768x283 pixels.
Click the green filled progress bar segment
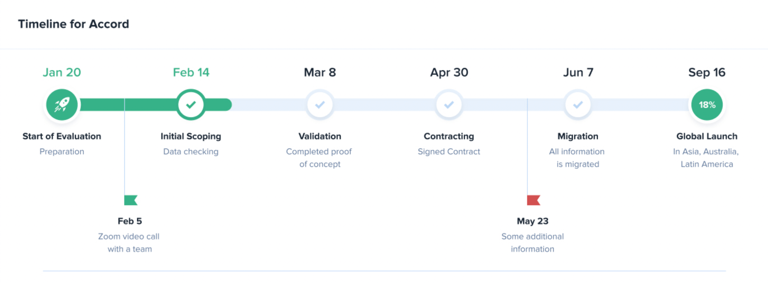[x=149, y=105]
